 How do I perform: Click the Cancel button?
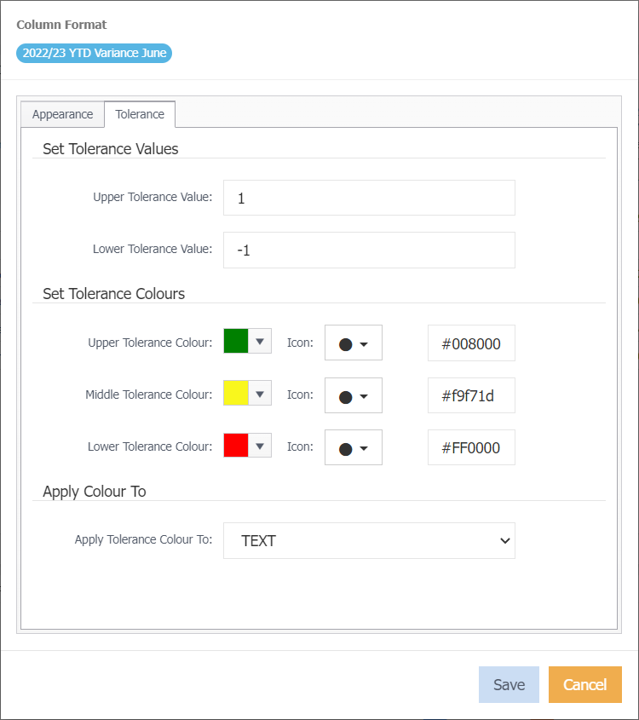pos(584,685)
